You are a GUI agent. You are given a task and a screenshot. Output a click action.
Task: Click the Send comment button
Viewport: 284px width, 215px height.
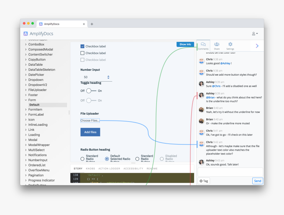tap(258, 181)
